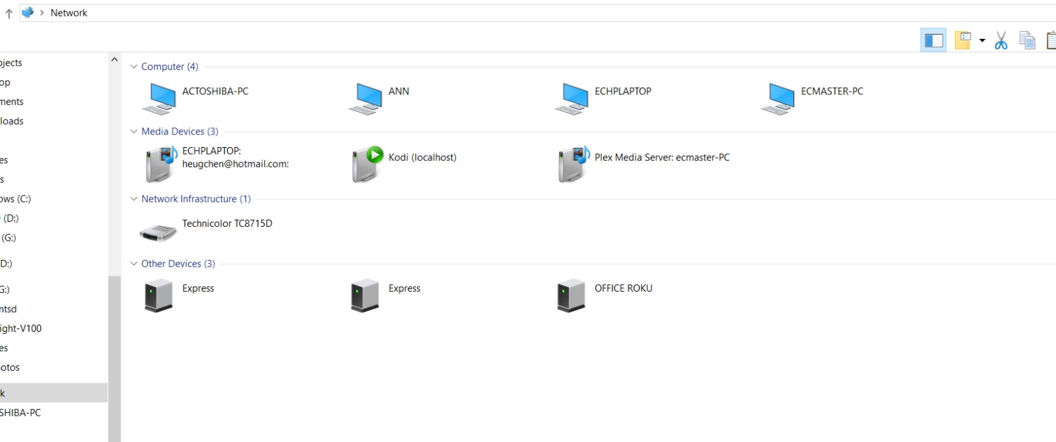Click the new folder toolbar icon

point(963,40)
